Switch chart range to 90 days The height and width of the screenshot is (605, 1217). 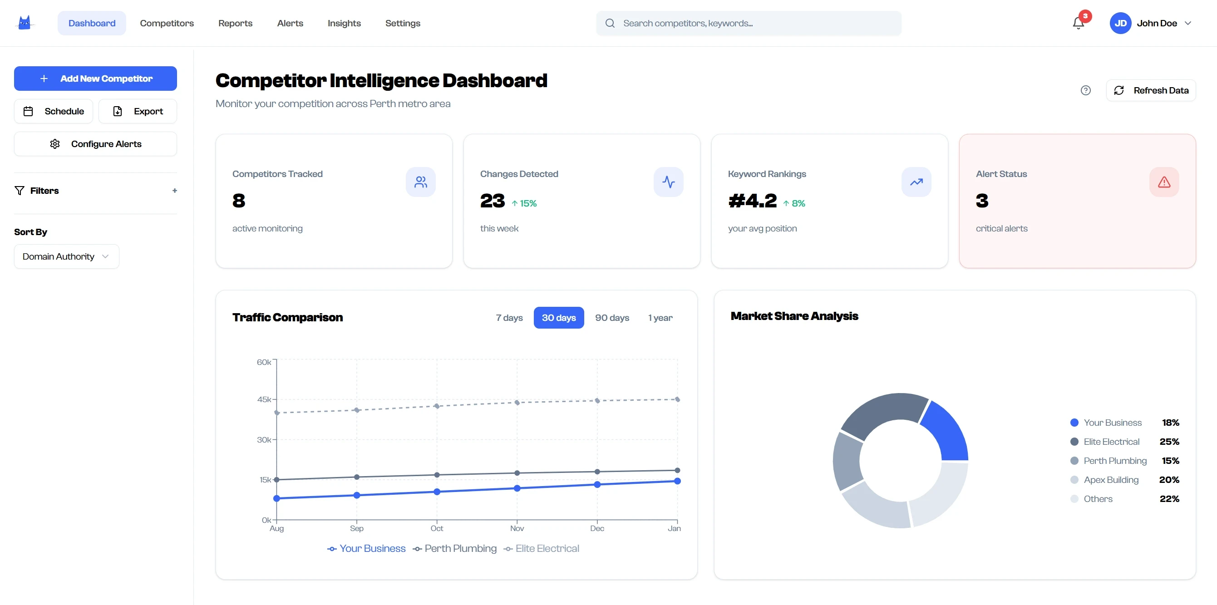point(612,318)
